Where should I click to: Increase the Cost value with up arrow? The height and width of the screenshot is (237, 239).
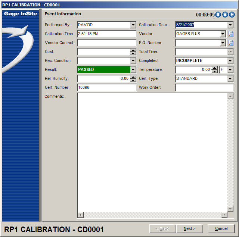coord(133,50)
